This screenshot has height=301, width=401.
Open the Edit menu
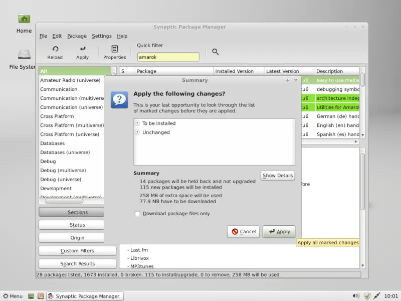point(57,36)
